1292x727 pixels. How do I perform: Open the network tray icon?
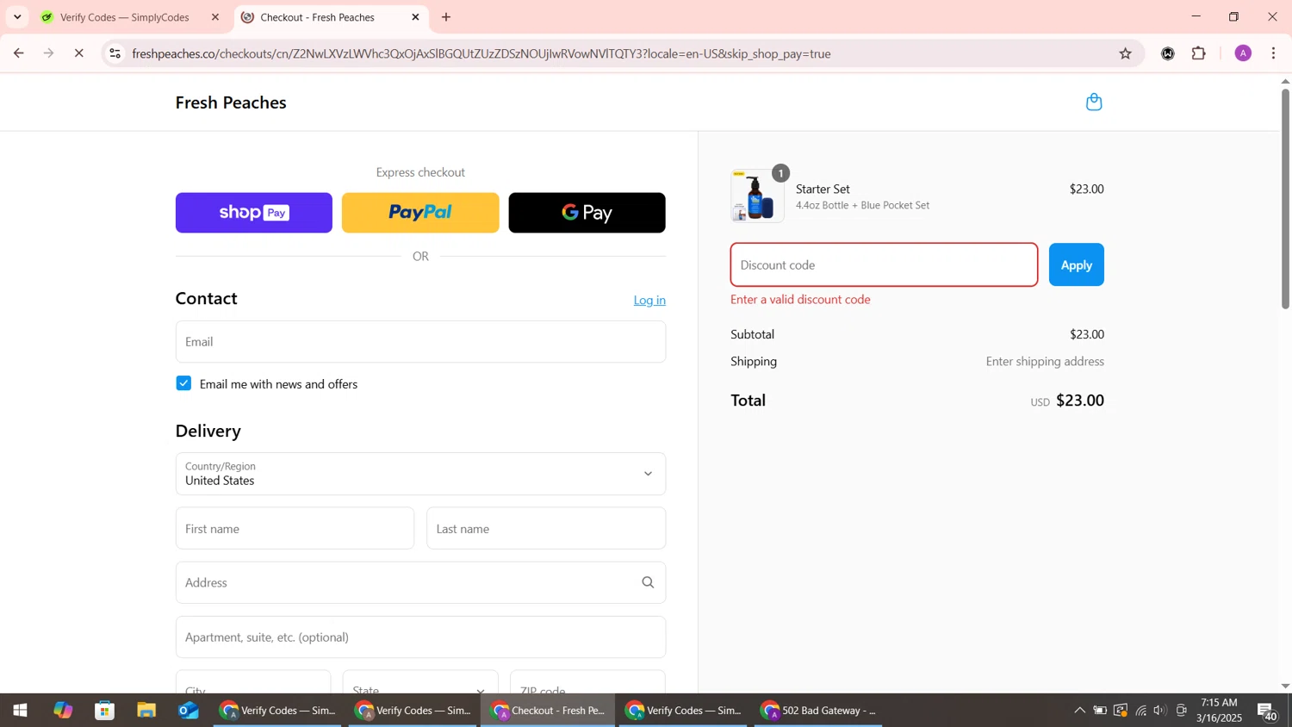point(1140,711)
